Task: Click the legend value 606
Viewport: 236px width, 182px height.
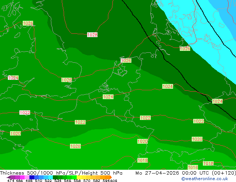Action: click(x=114, y=181)
